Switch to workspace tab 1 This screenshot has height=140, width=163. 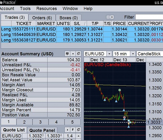pyautogui.click(x=9, y=122)
